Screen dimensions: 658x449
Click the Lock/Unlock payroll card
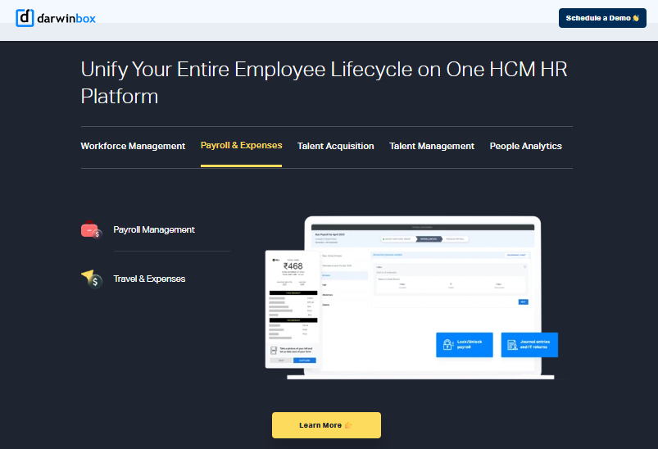coord(465,345)
